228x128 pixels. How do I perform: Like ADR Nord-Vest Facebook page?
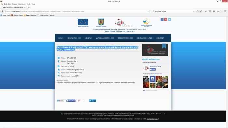[153, 69]
